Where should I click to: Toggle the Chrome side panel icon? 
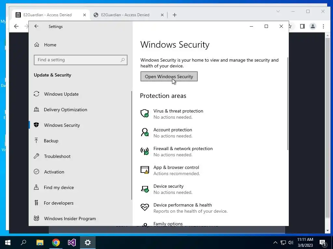(302, 26)
